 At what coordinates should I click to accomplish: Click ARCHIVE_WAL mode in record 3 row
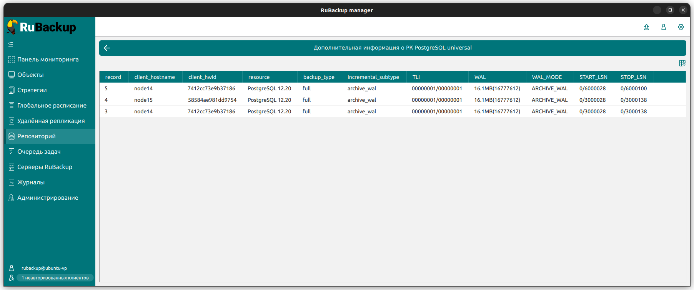549,111
